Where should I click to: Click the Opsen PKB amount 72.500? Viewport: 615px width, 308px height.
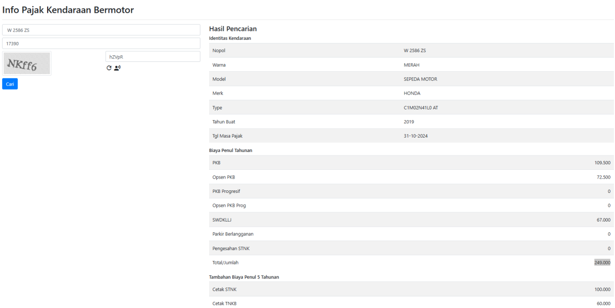[603, 177]
